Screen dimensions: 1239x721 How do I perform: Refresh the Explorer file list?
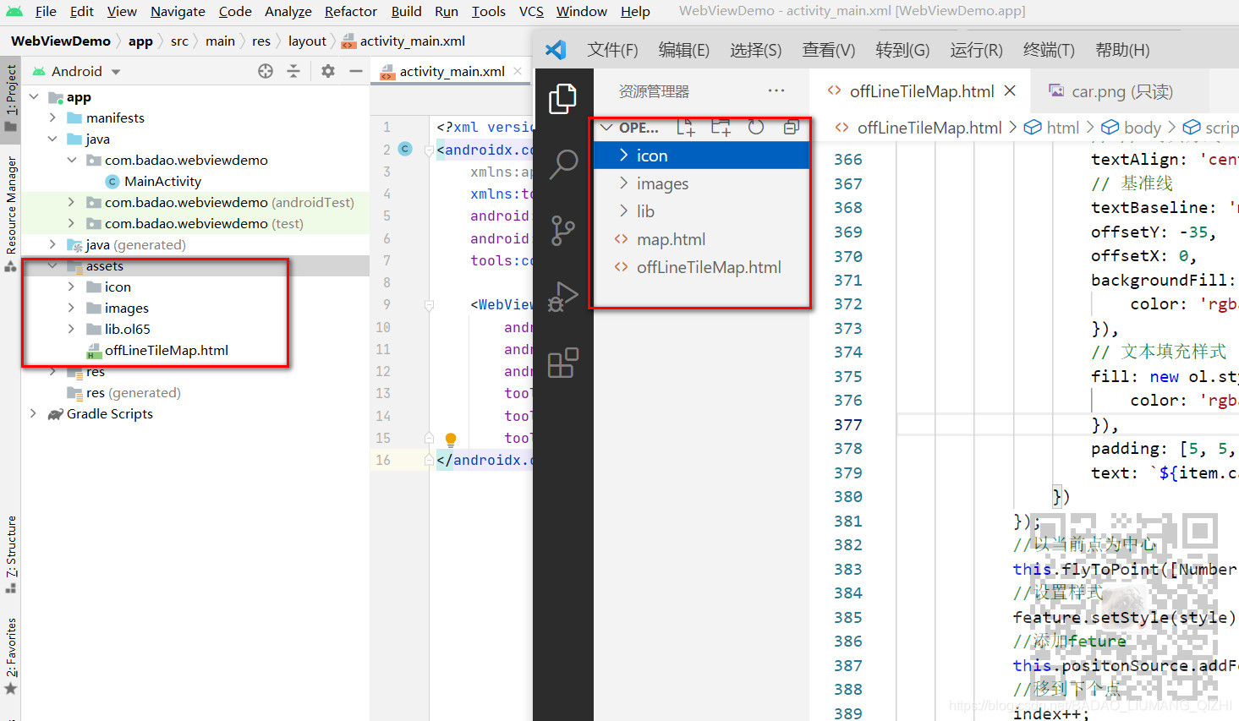(755, 127)
